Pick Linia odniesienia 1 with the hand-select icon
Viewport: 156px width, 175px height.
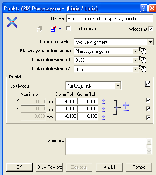coord(143,60)
